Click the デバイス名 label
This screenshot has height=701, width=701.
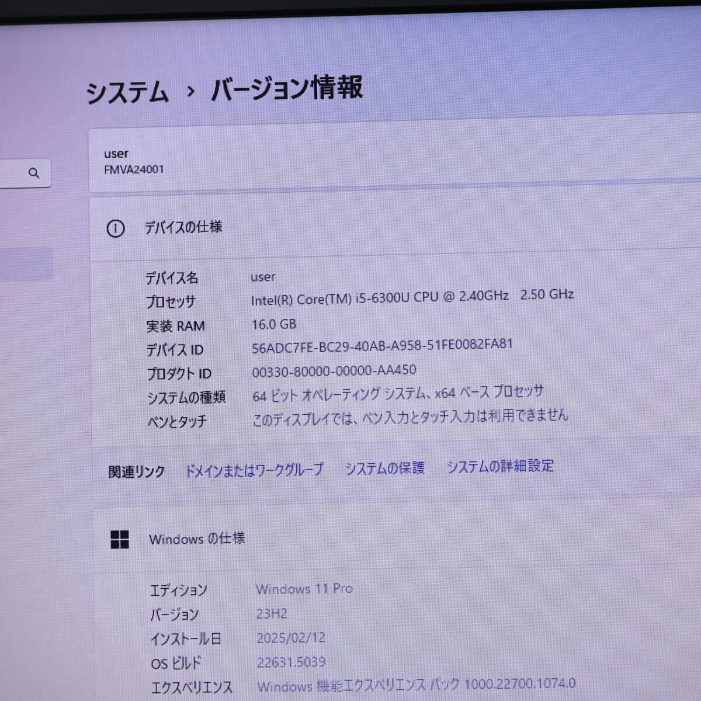tap(172, 278)
